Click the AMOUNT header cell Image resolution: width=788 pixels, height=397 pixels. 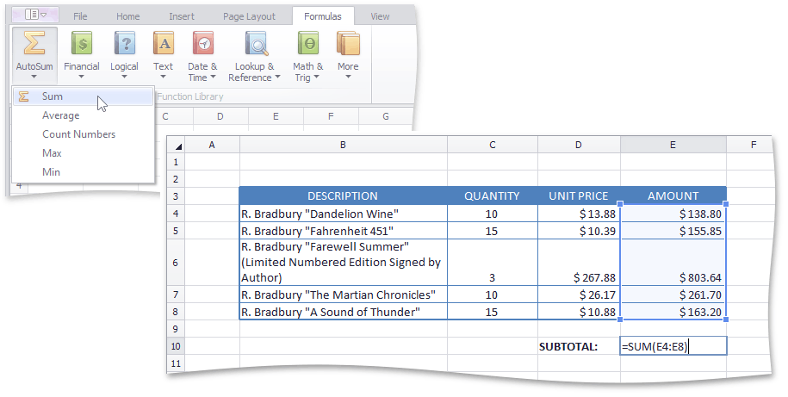coord(673,196)
